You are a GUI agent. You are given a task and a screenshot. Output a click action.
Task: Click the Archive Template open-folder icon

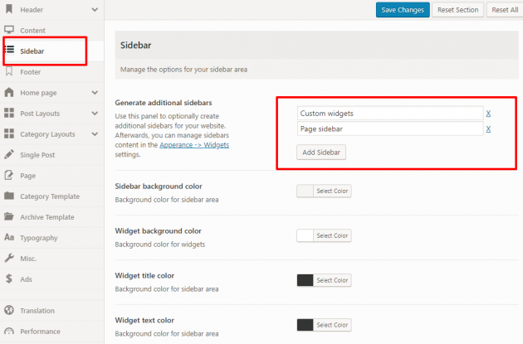9,216
